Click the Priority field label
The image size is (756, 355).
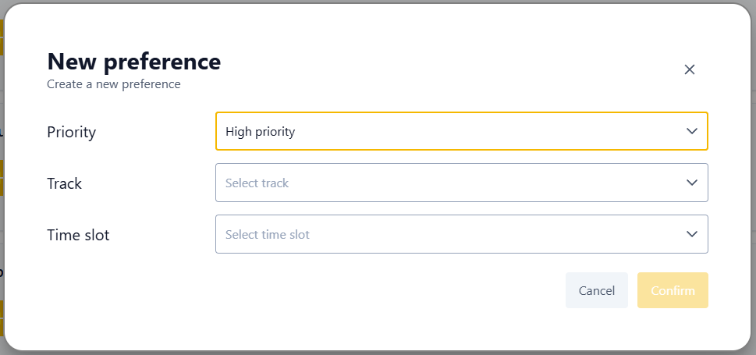tap(71, 132)
